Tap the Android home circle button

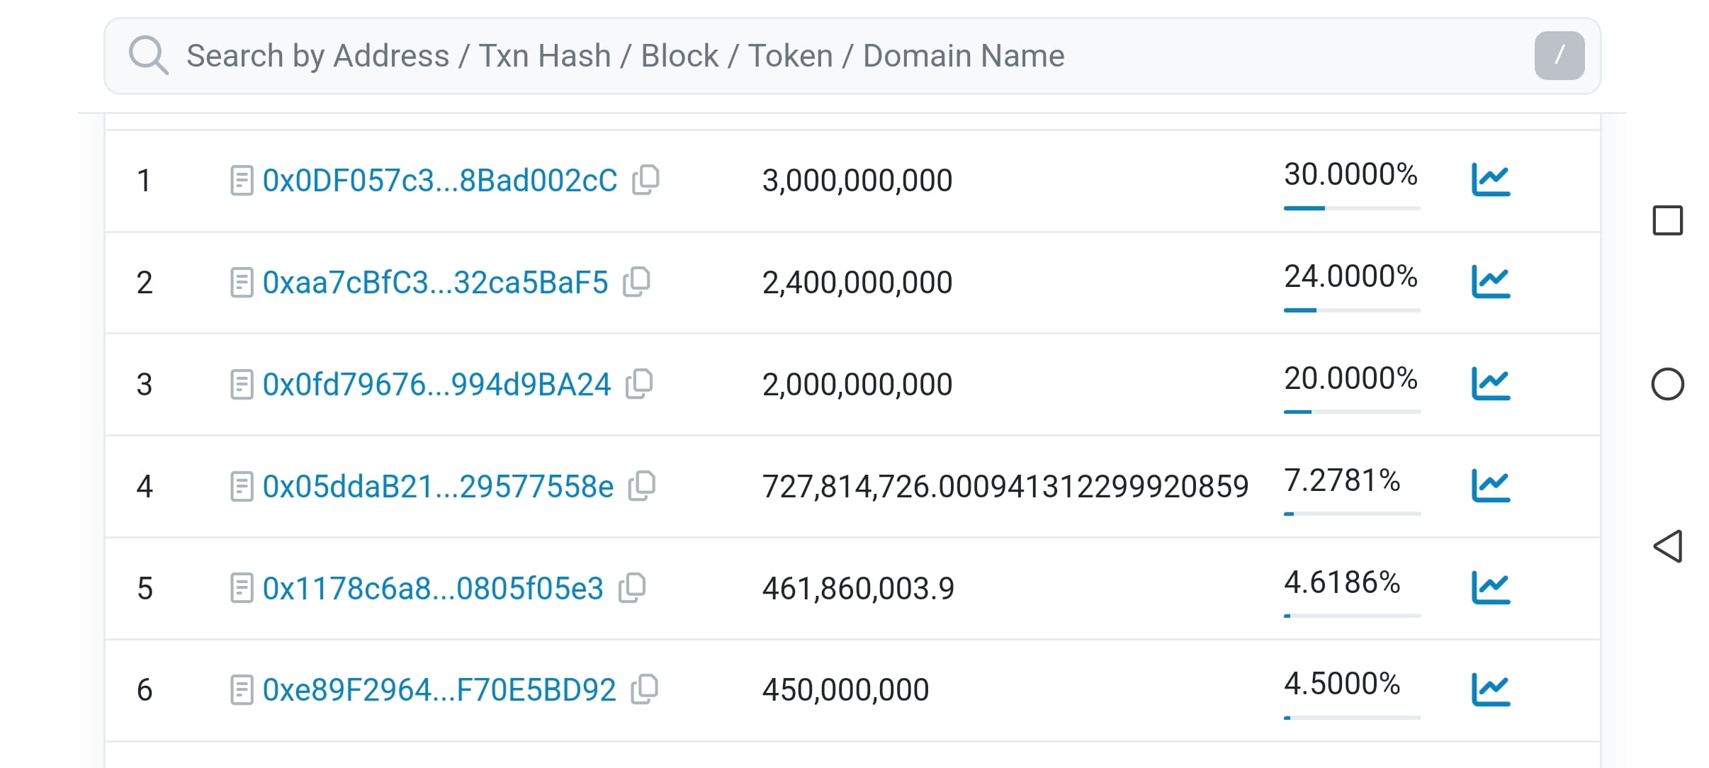(x=1668, y=384)
